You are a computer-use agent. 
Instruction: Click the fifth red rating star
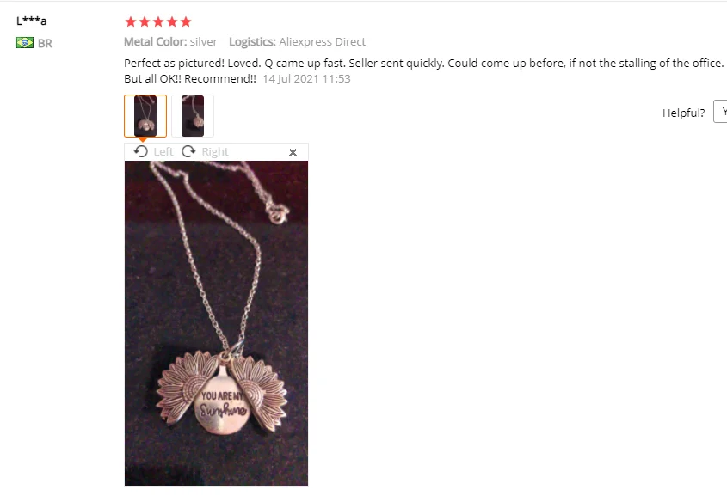[186, 21]
